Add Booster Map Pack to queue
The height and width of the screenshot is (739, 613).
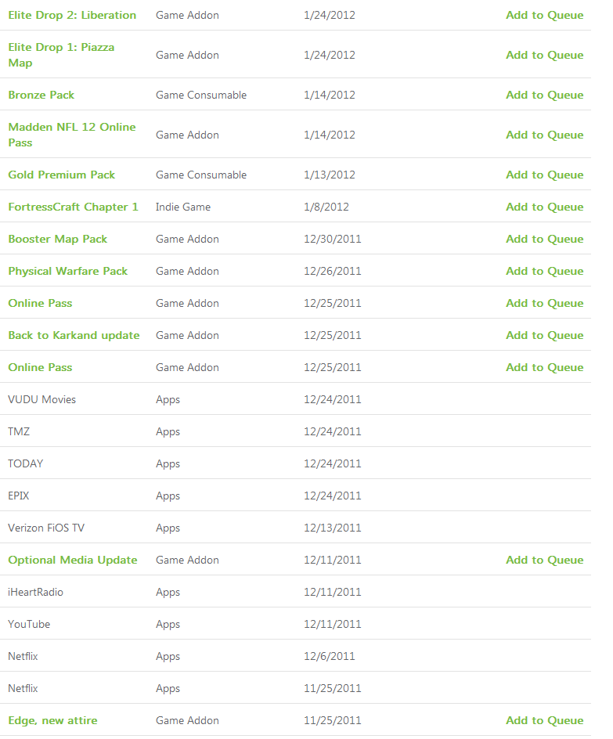(x=545, y=239)
